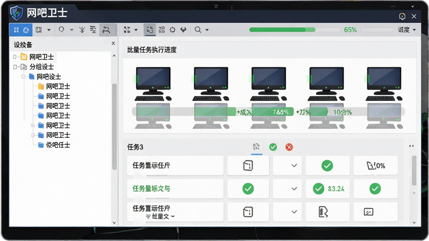The image size is (429, 241).
Task: Click the device tree scrollbar down arrow
Action: [x=114, y=223]
